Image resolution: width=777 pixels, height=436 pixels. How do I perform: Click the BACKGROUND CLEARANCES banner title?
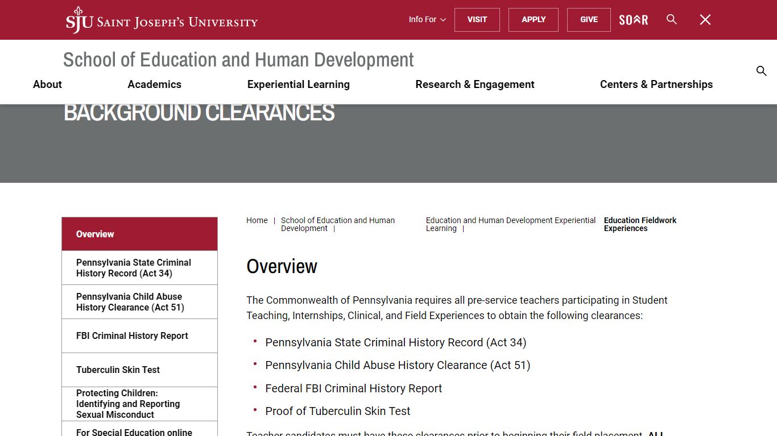(199, 112)
